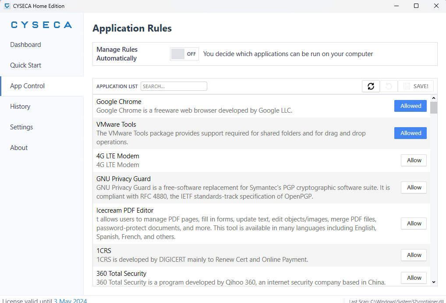Toggle VMware Tools Allowed state
The width and height of the screenshot is (446, 303).
(x=411, y=133)
